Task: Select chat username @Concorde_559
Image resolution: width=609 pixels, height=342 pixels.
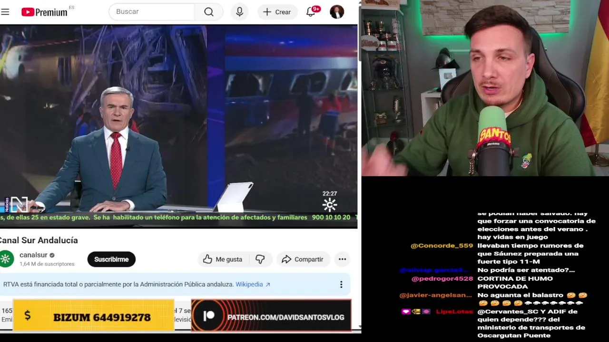Action: point(442,246)
